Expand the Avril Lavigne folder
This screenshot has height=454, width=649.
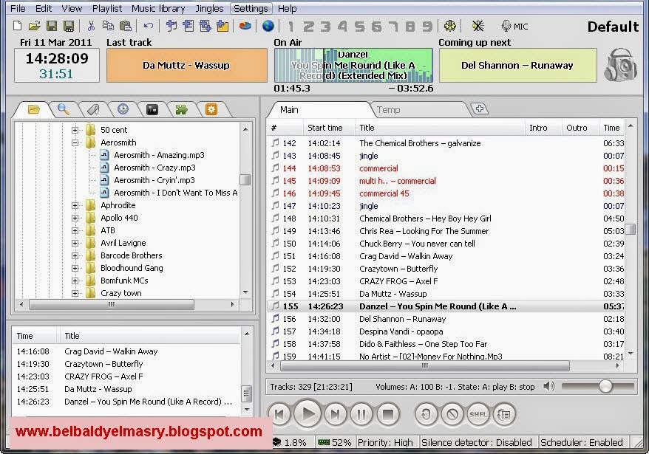(x=75, y=243)
